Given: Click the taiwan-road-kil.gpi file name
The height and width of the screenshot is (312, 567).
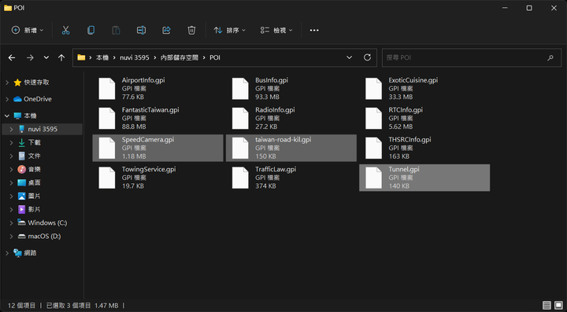Looking at the screenshot, I should point(283,140).
